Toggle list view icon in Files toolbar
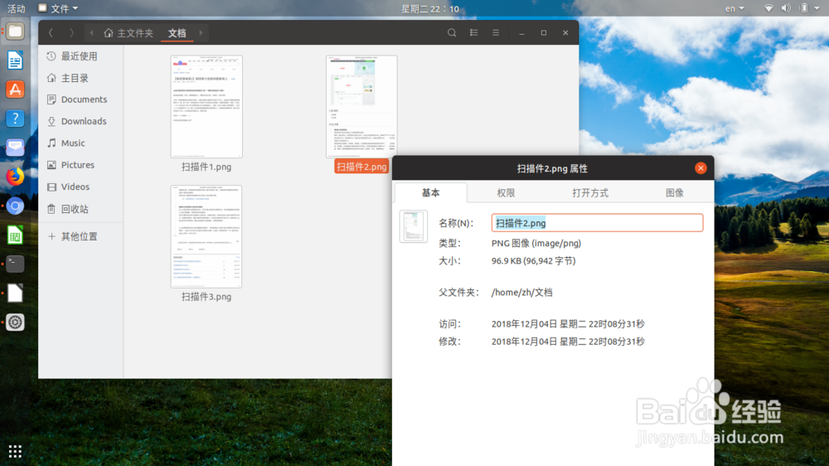Screen dimensions: 829x466 (x=473, y=33)
